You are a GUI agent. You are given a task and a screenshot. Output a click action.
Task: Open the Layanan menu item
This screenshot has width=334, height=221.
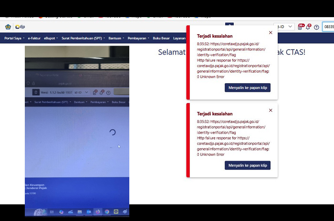179,38
